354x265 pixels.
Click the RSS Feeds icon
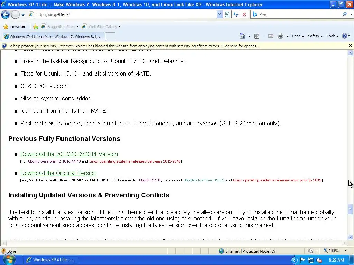pos(257,36)
